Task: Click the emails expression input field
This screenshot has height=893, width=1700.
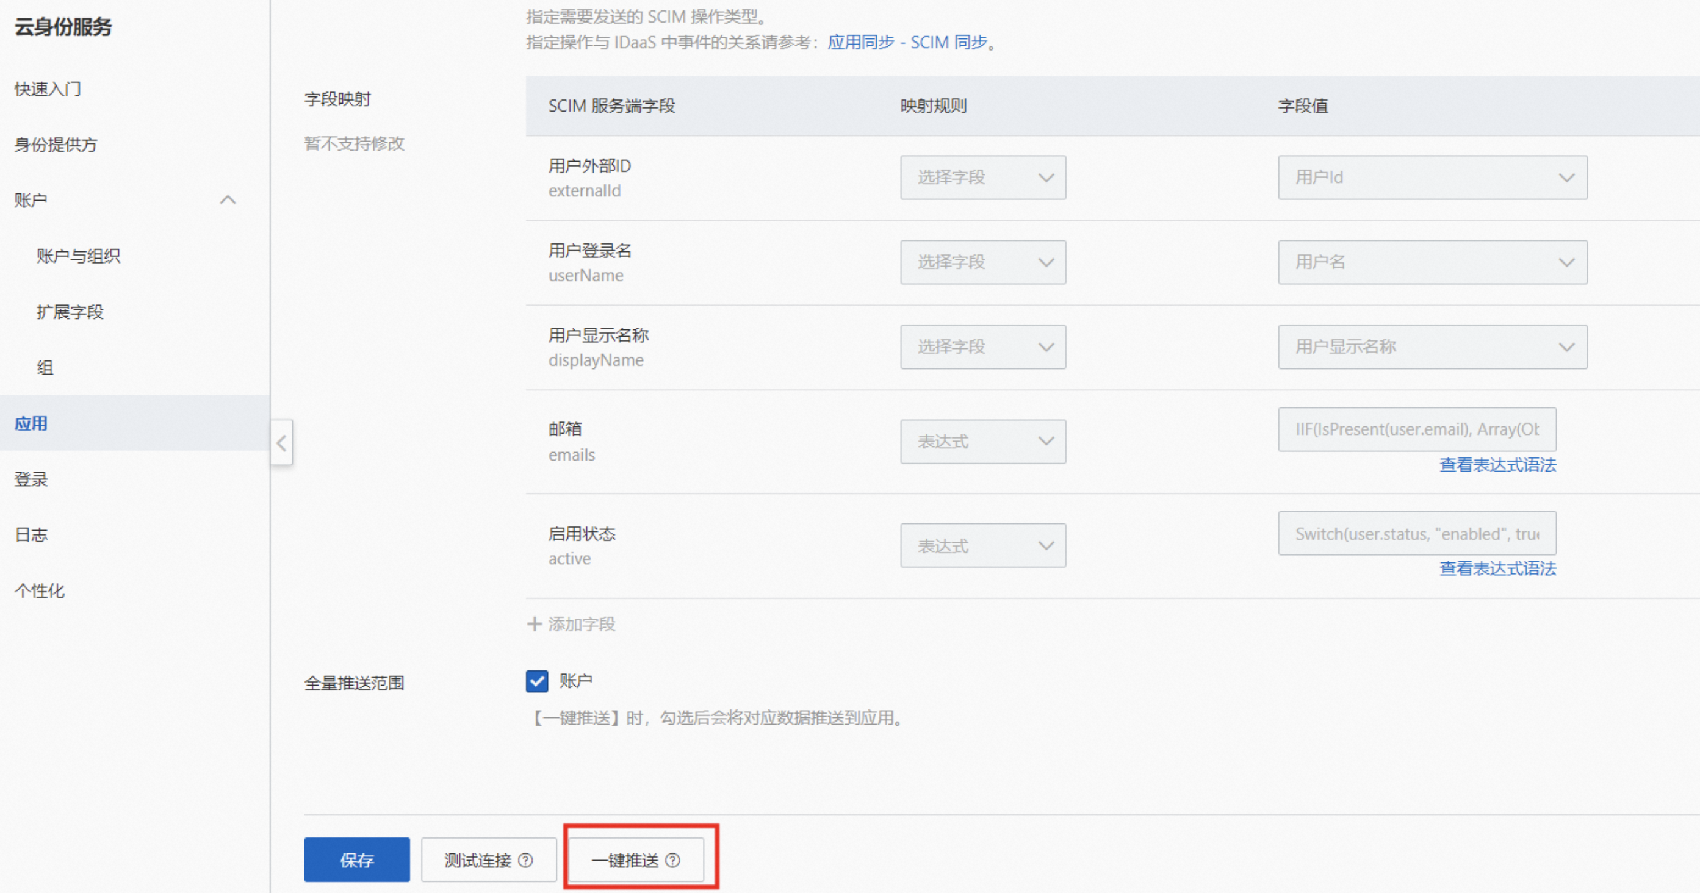Action: pyautogui.click(x=1416, y=429)
